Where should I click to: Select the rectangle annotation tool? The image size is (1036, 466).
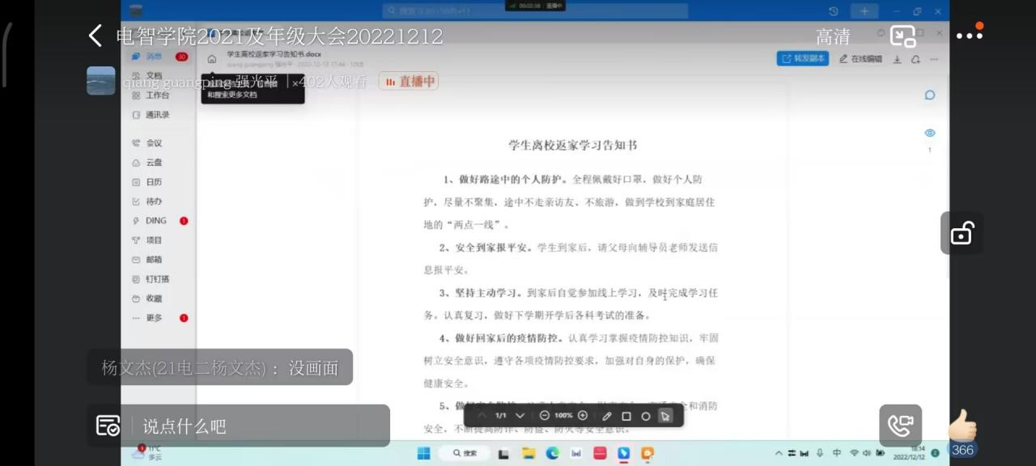pos(626,416)
